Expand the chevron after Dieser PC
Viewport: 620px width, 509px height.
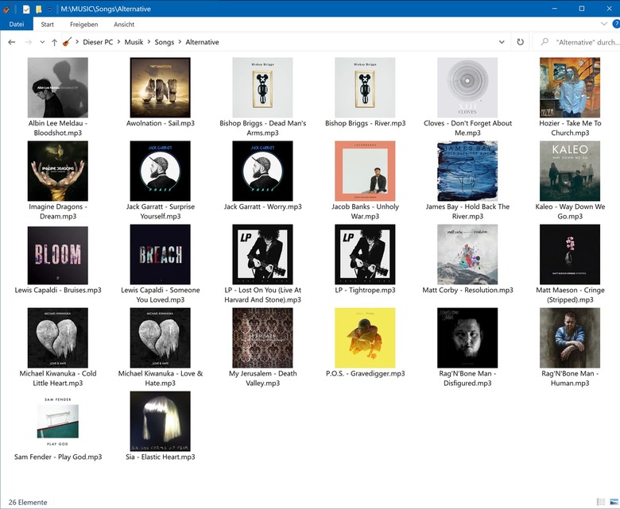[x=118, y=42]
